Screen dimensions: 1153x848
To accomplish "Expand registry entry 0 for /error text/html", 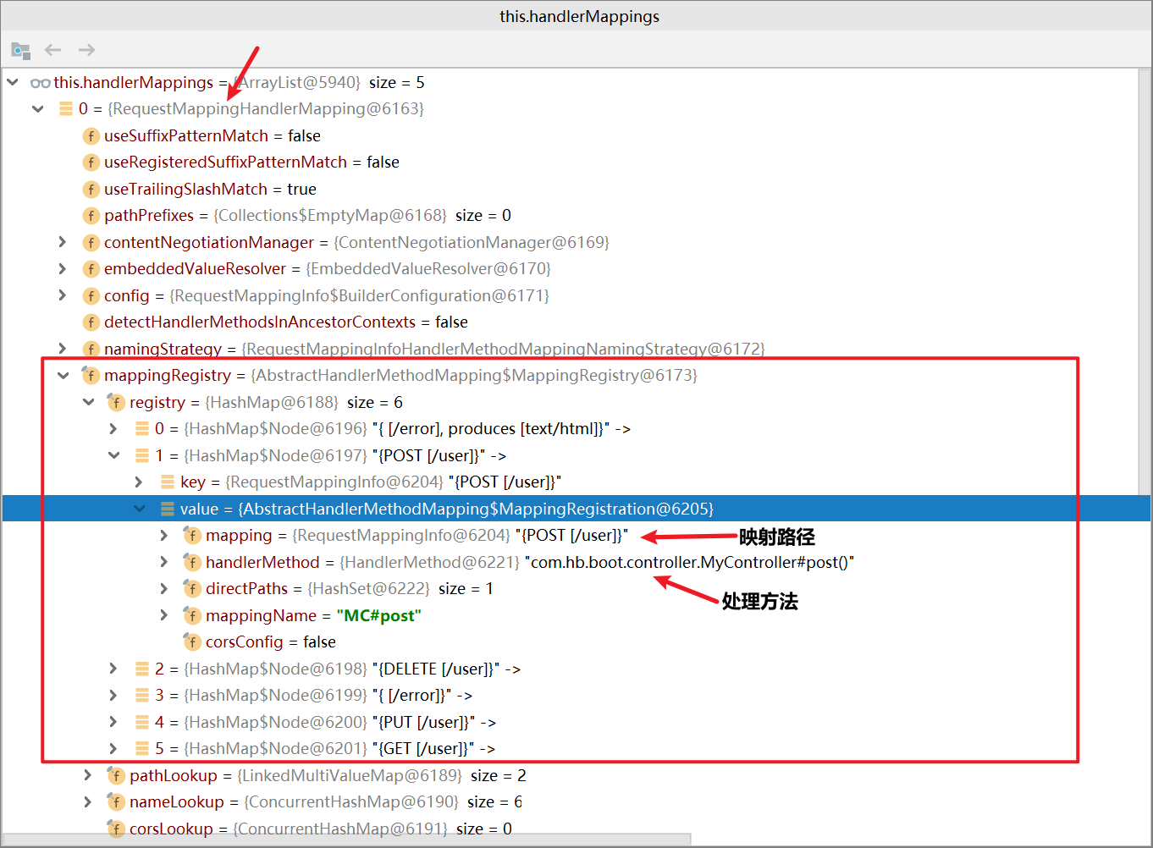I will (113, 429).
